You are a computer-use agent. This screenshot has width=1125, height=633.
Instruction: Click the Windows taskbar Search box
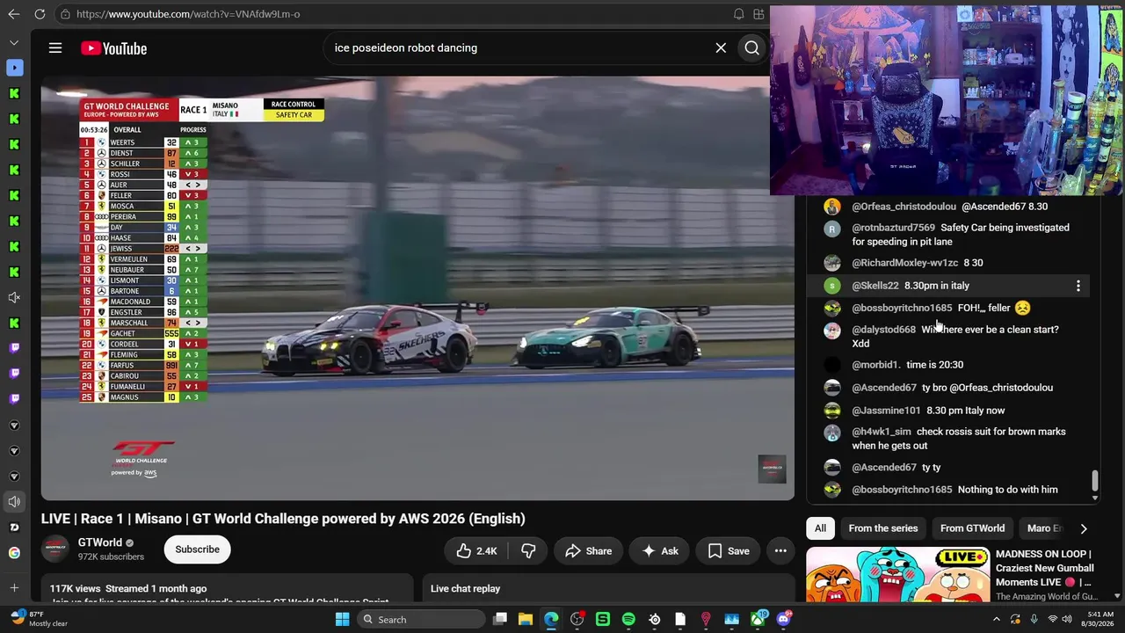[x=421, y=620]
